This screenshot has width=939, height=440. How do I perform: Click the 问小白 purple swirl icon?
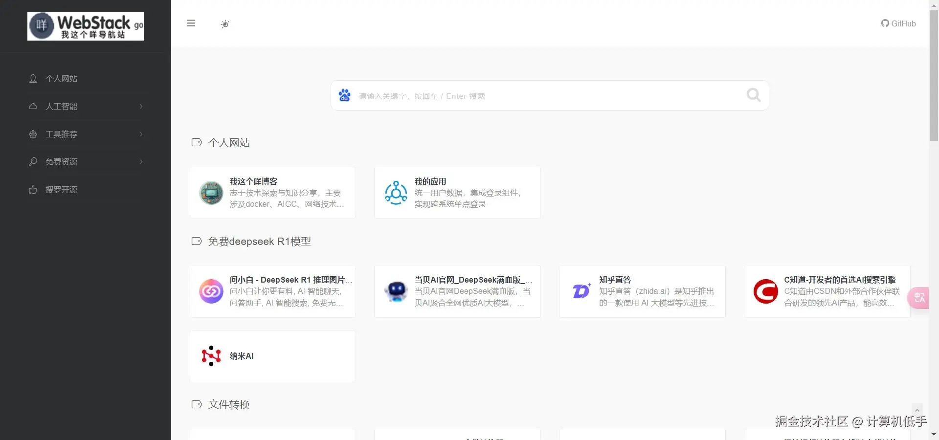(211, 291)
